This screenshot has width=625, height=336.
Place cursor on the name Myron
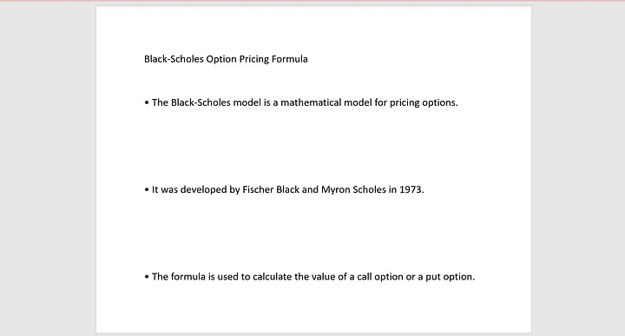point(335,190)
